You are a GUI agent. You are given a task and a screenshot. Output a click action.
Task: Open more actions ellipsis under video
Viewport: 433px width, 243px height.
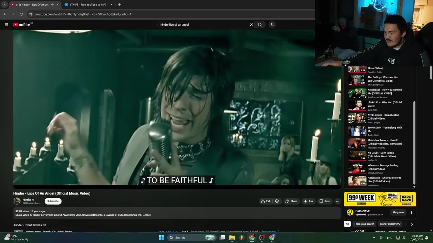(x=337, y=201)
